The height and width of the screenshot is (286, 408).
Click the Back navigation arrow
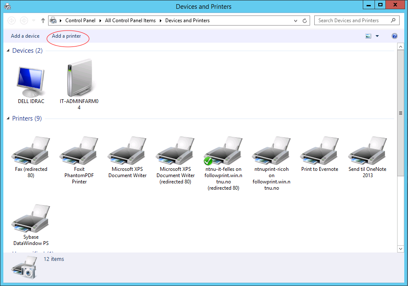(x=11, y=21)
